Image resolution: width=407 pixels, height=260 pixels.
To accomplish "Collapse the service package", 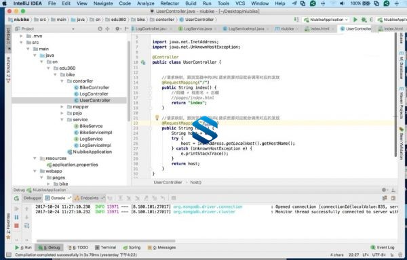I will click(62, 120).
